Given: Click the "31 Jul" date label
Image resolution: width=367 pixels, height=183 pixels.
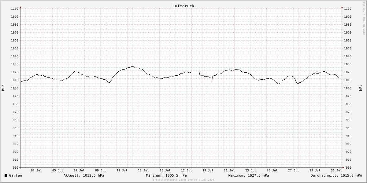Looking at the screenshot, I should coord(336,170).
